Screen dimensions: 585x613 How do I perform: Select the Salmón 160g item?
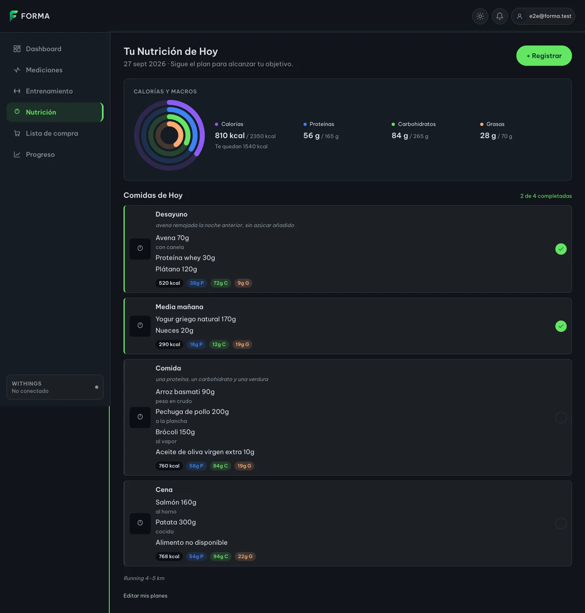[x=176, y=502]
